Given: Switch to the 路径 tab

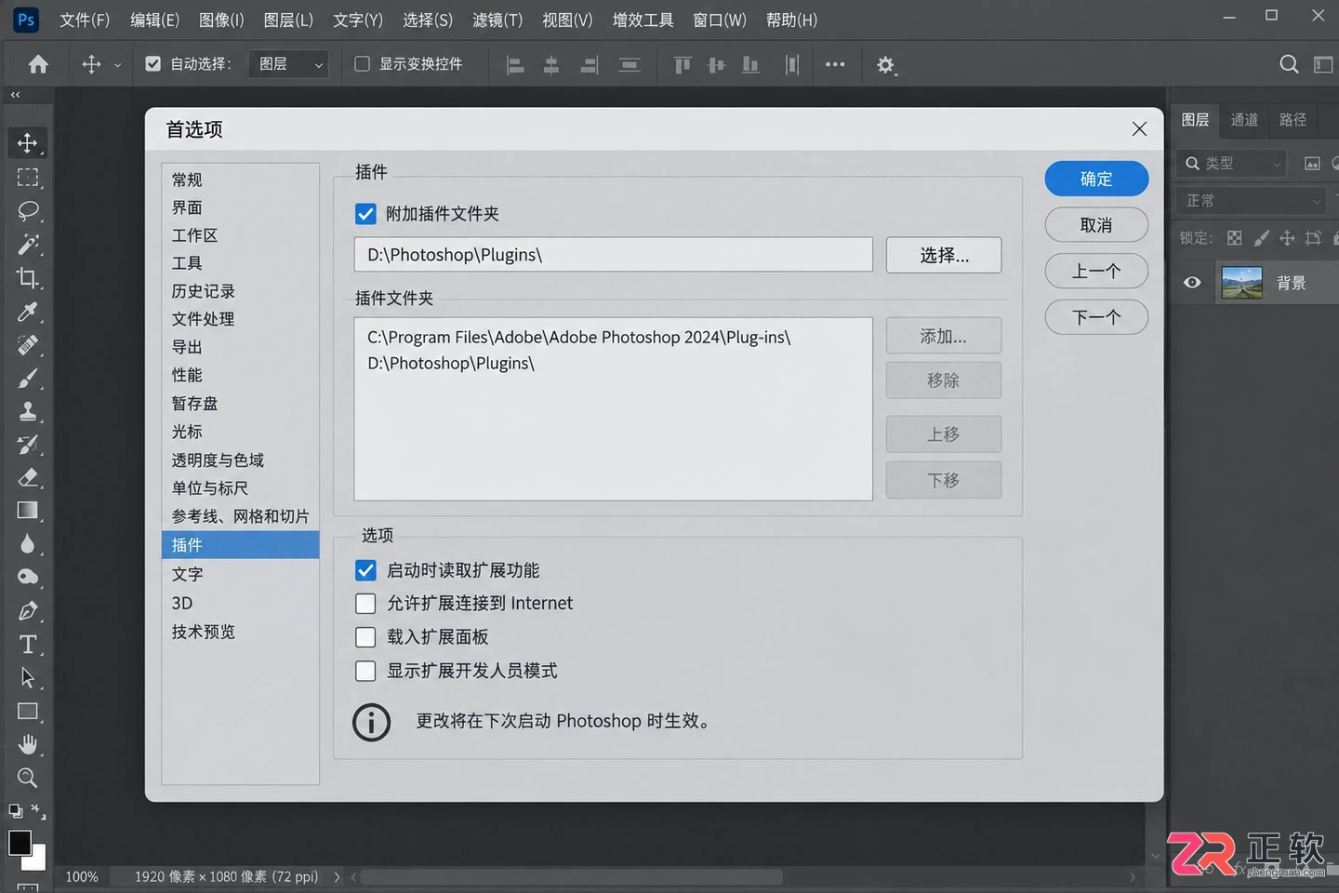Looking at the screenshot, I should (1293, 120).
